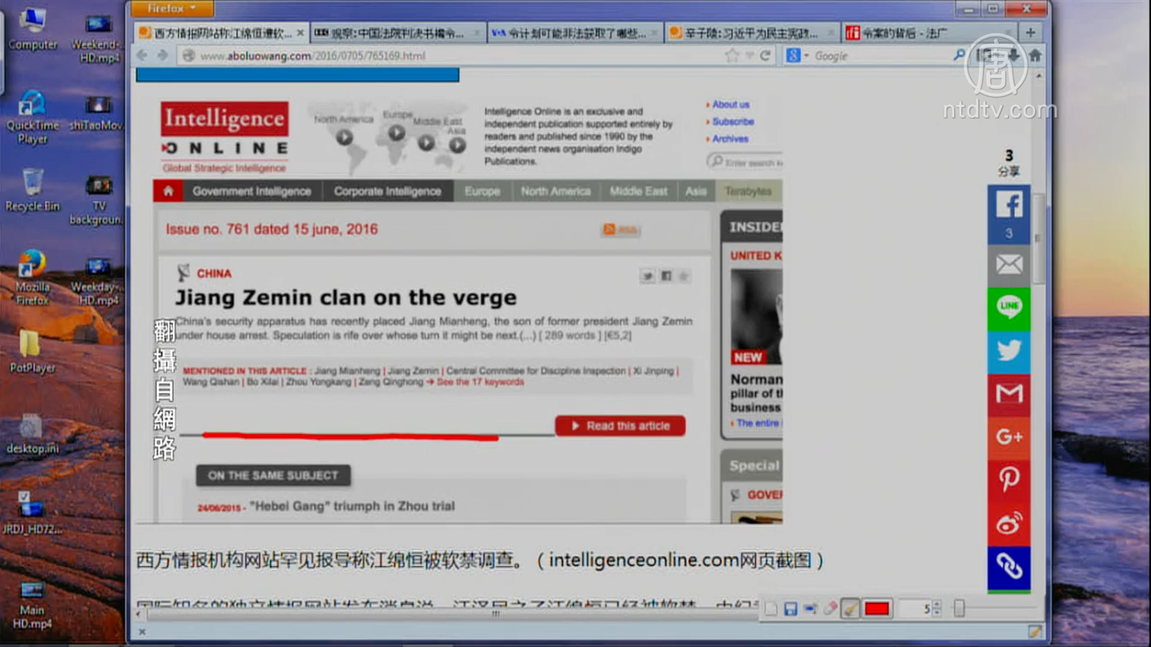Screen dimensions: 1151x647
Task: Select the Recycle Bin desktop icon
Action: tap(32, 189)
